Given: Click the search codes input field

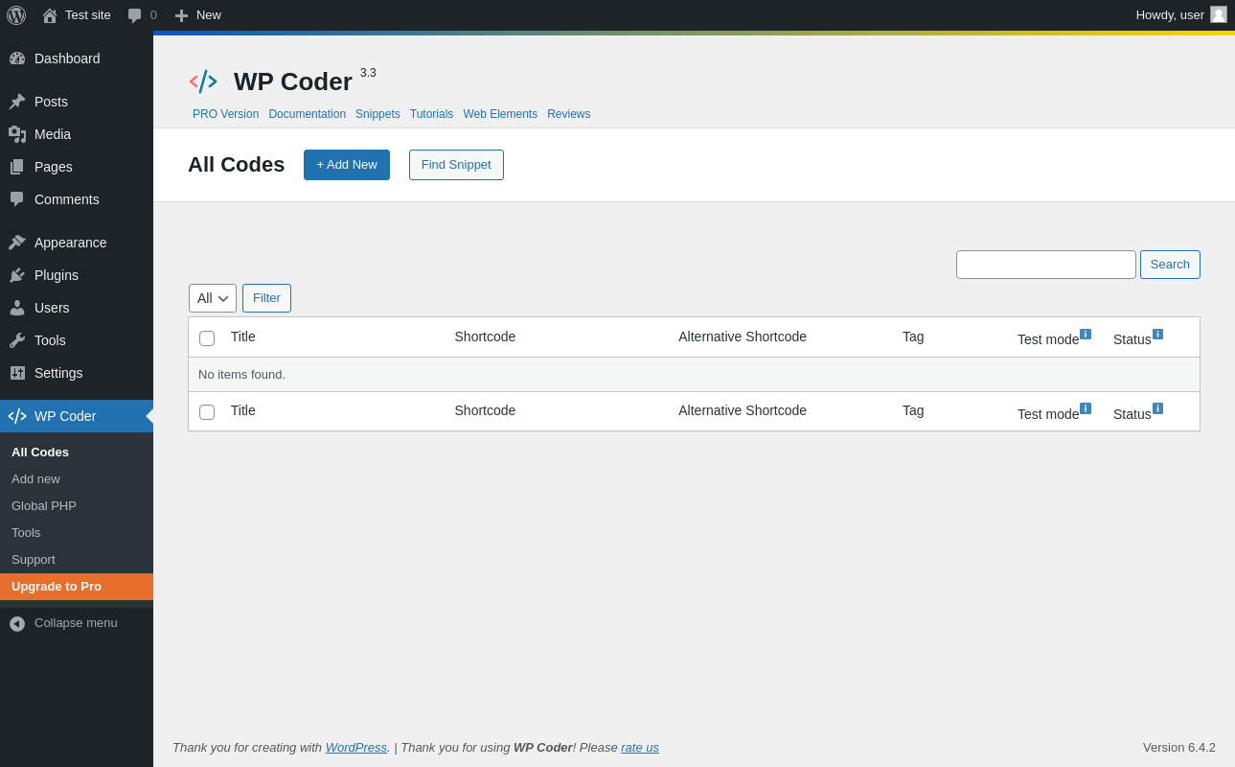Looking at the screenshot, I should point(1046,265).
